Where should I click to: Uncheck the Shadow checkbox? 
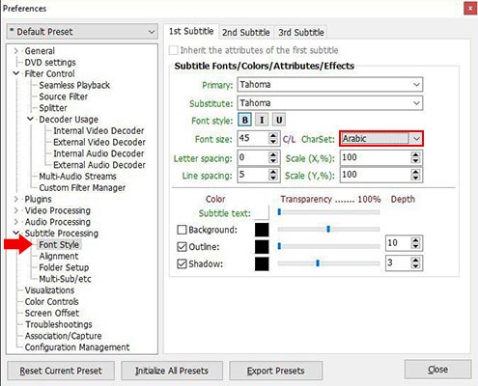click(182, 263)
